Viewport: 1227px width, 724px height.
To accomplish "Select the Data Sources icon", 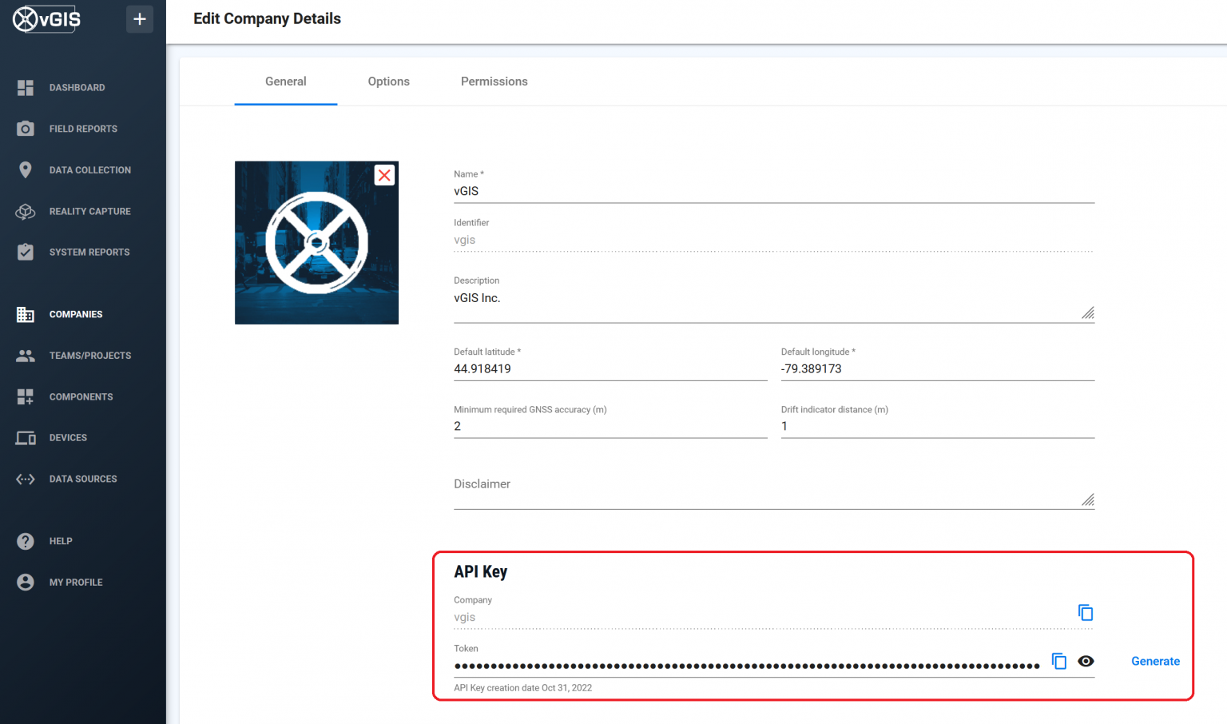I will 25,479.
